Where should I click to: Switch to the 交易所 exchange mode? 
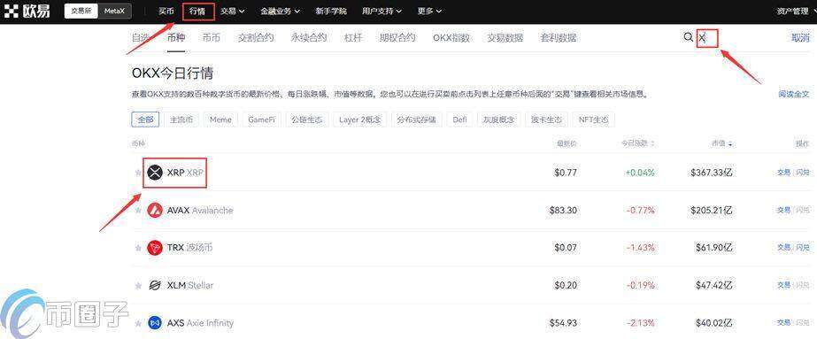(81, 11)
